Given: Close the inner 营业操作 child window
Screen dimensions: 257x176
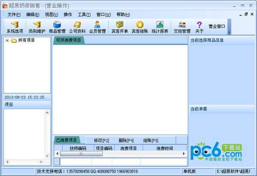Looking at the screenshot, I should point(252,14).
